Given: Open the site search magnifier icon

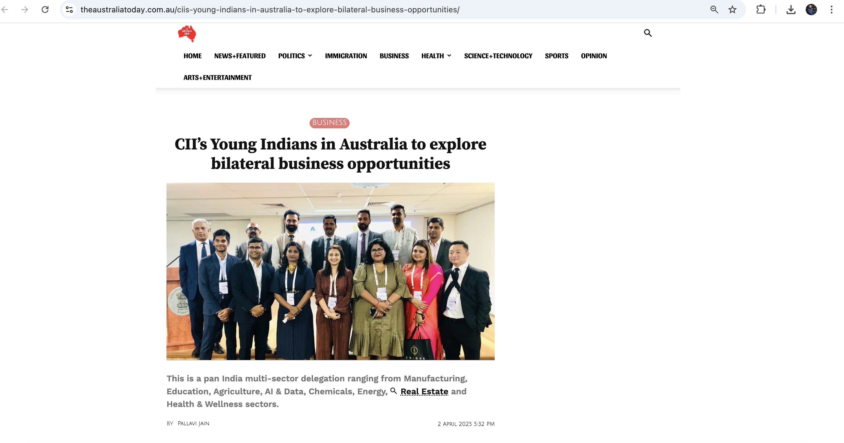Looking at the screenshot, I should 647,33.
